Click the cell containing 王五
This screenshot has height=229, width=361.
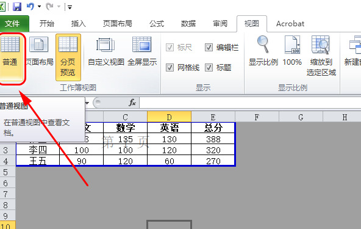38,161
